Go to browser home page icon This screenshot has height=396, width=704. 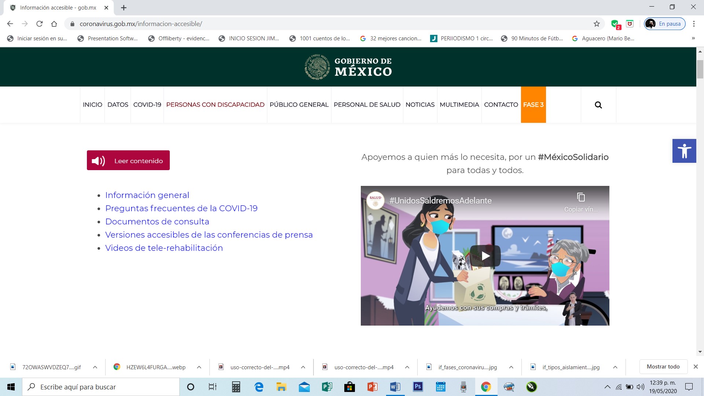[x=54, y=24]
